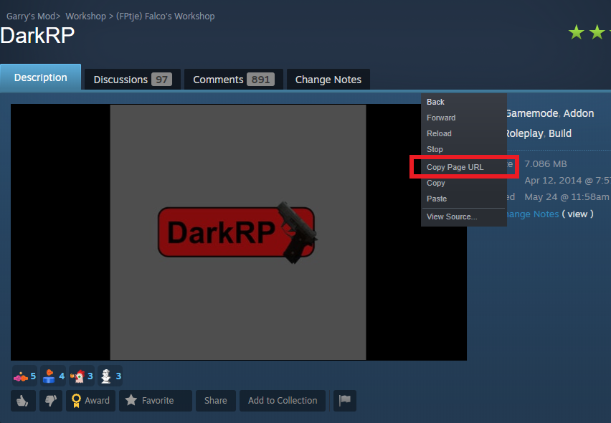Click the 97 discussions count badge

click(161, 80)
